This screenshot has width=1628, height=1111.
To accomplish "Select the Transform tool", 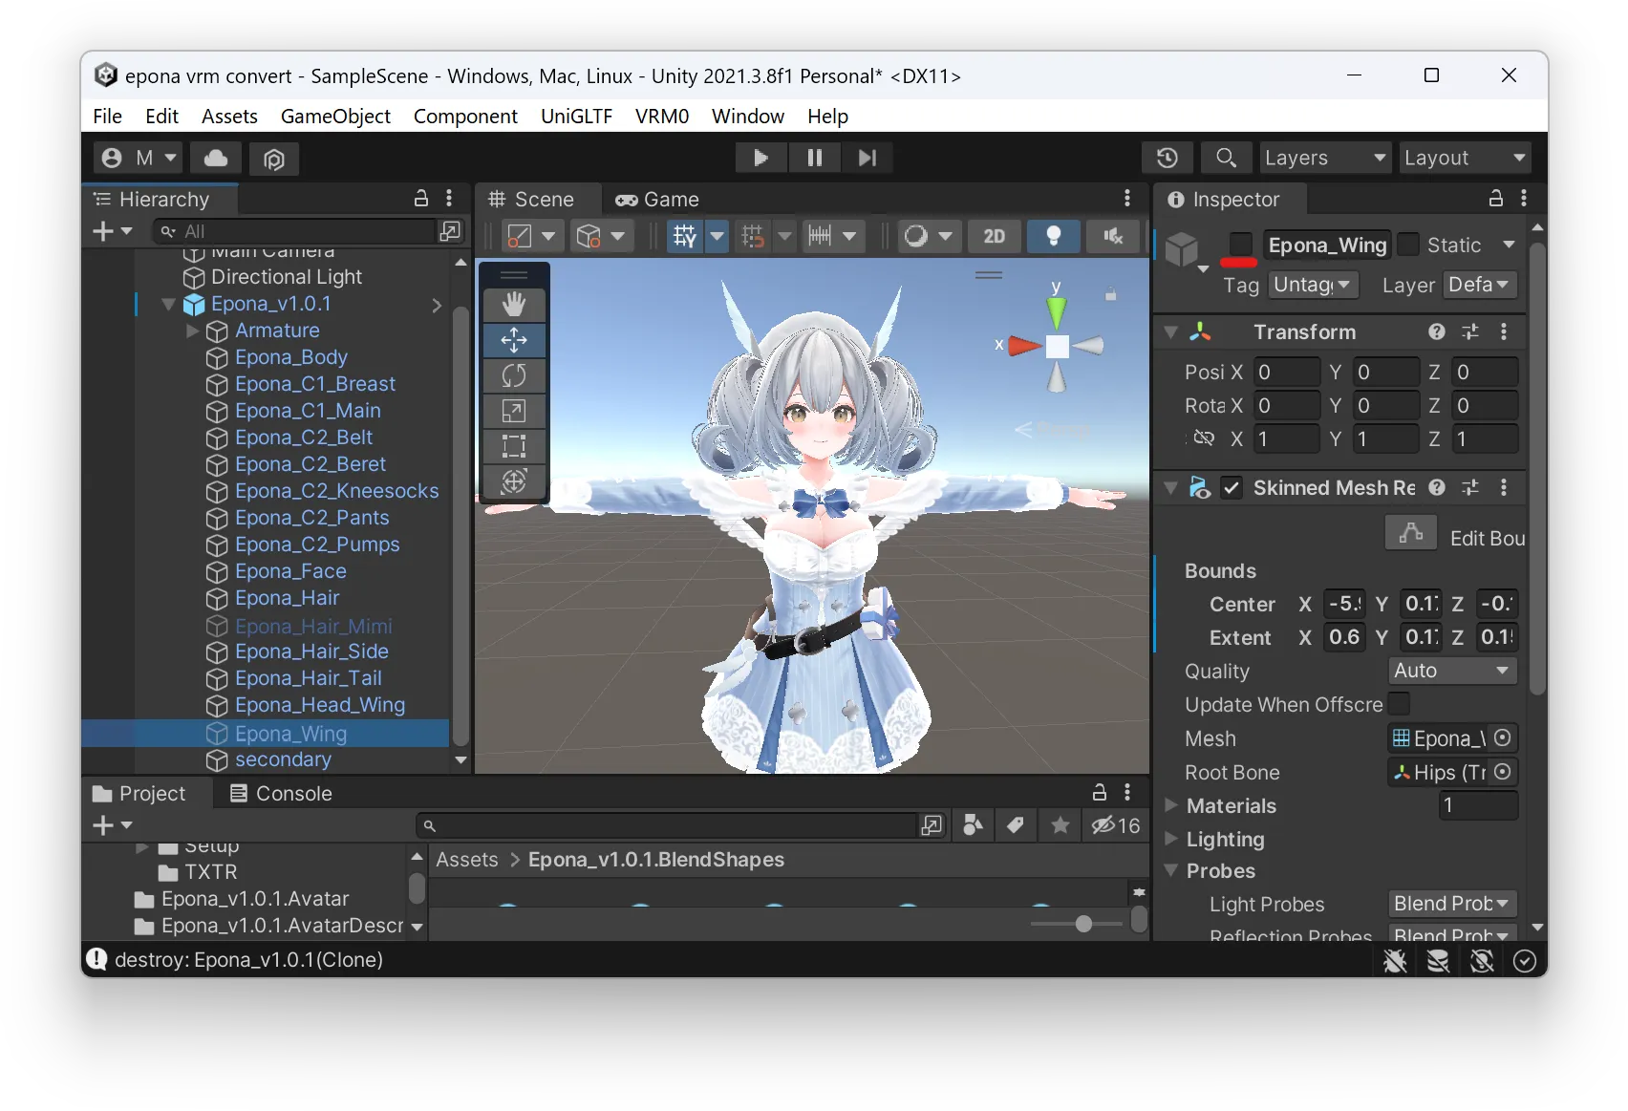I will [x=514, y=481].
